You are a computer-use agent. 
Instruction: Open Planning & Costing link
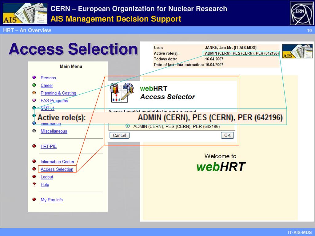(58, 93)
